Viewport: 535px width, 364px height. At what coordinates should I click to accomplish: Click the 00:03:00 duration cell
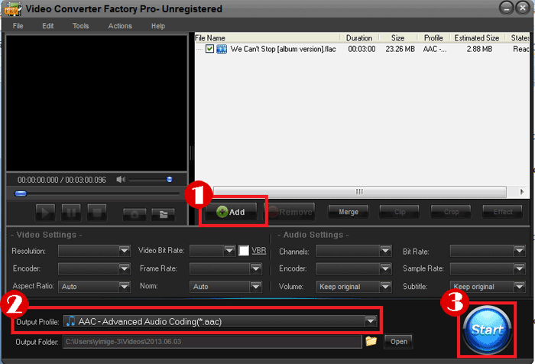pos(362,49)
